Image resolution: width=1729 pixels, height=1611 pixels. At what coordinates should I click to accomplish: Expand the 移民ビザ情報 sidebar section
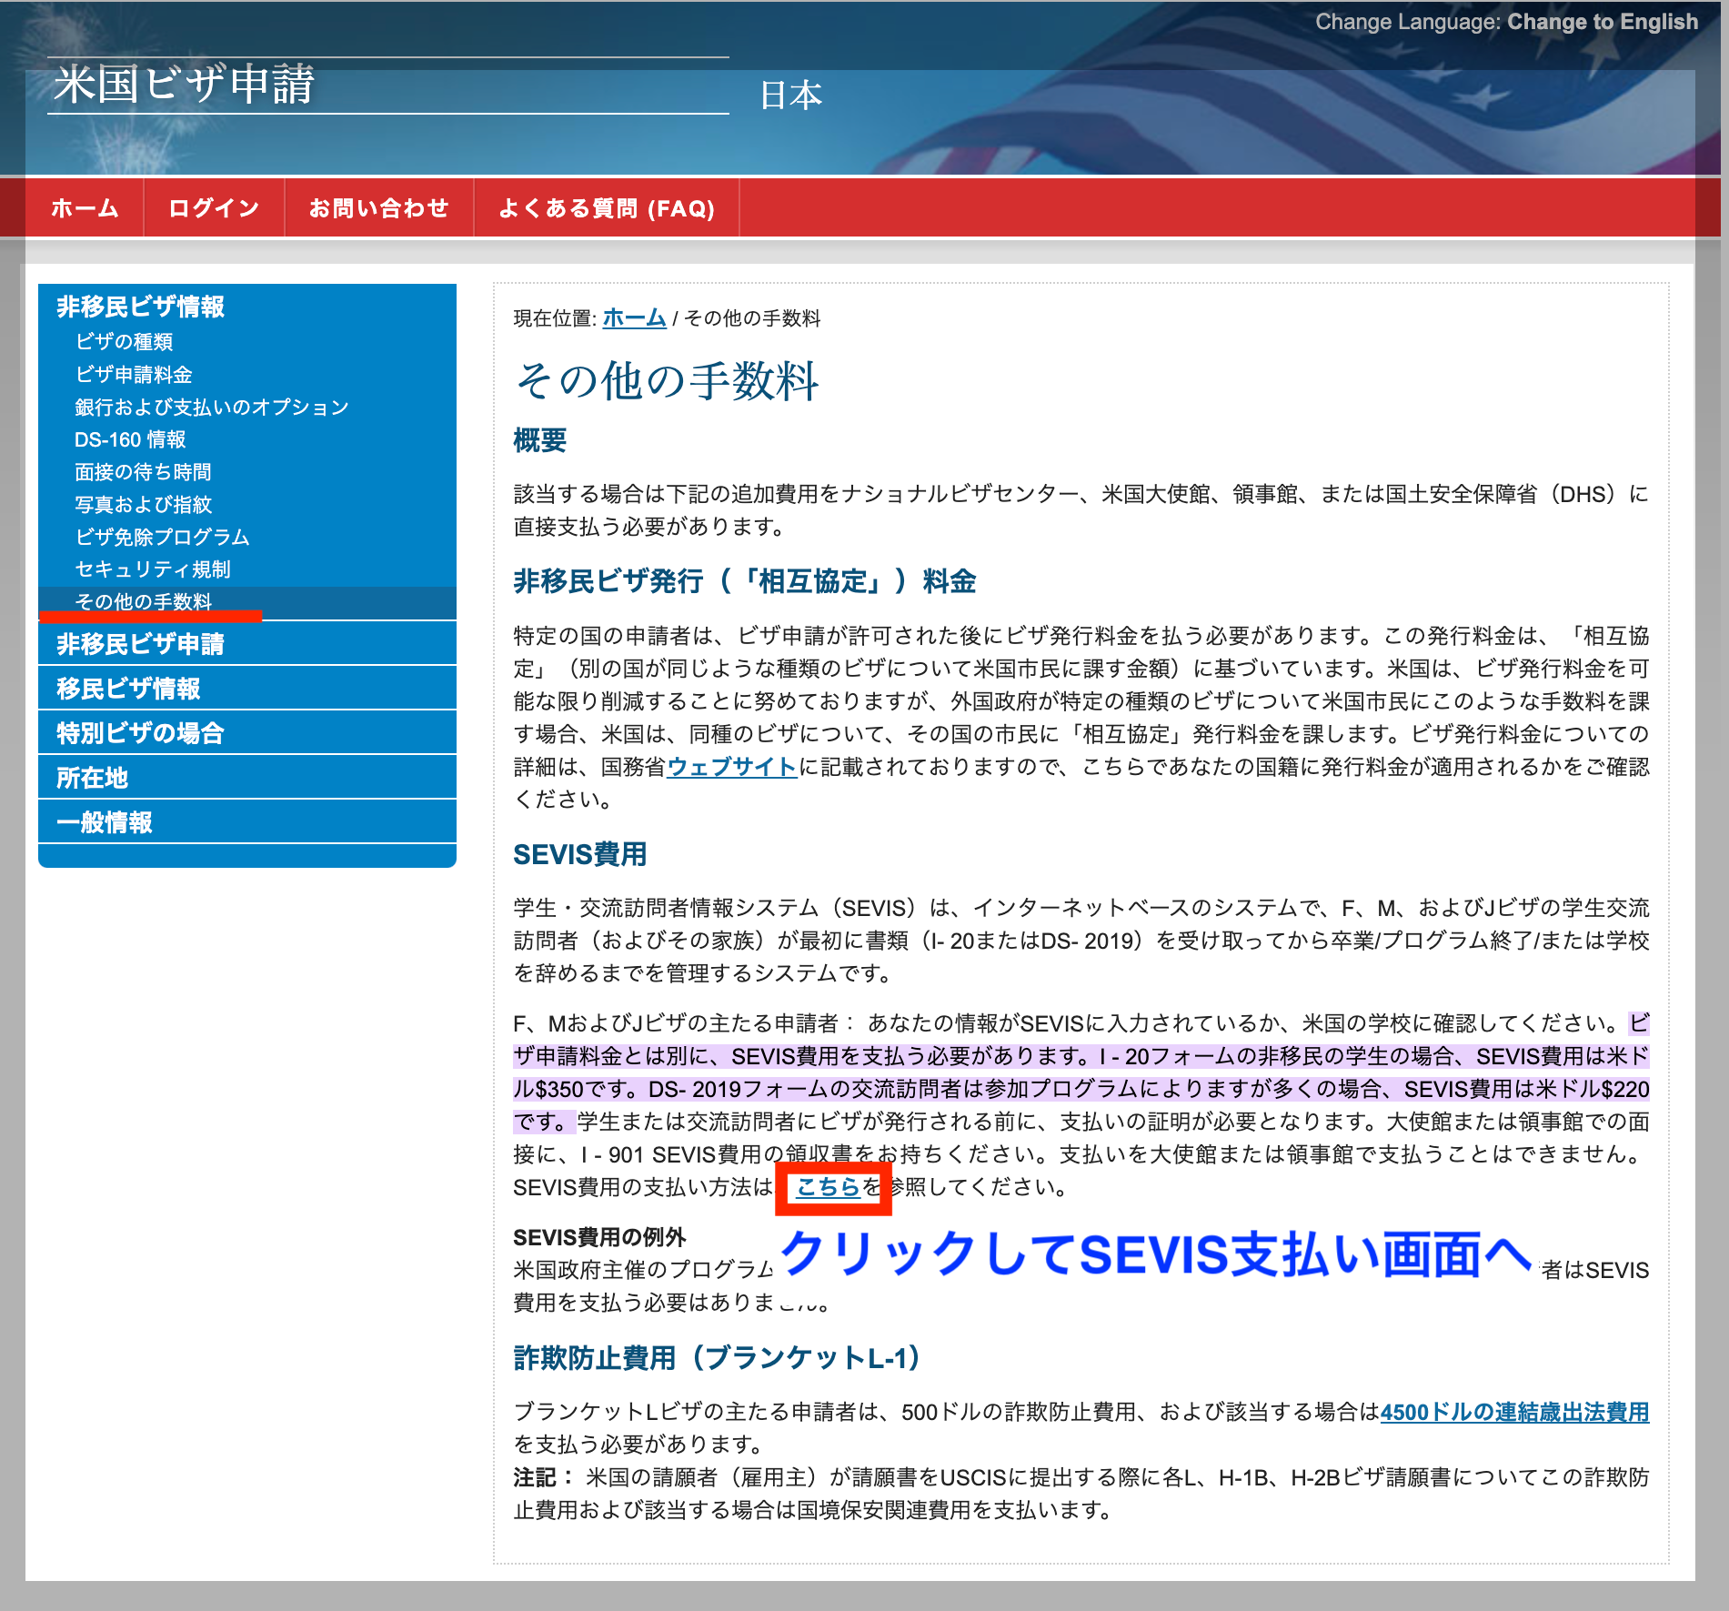[128, 689]
